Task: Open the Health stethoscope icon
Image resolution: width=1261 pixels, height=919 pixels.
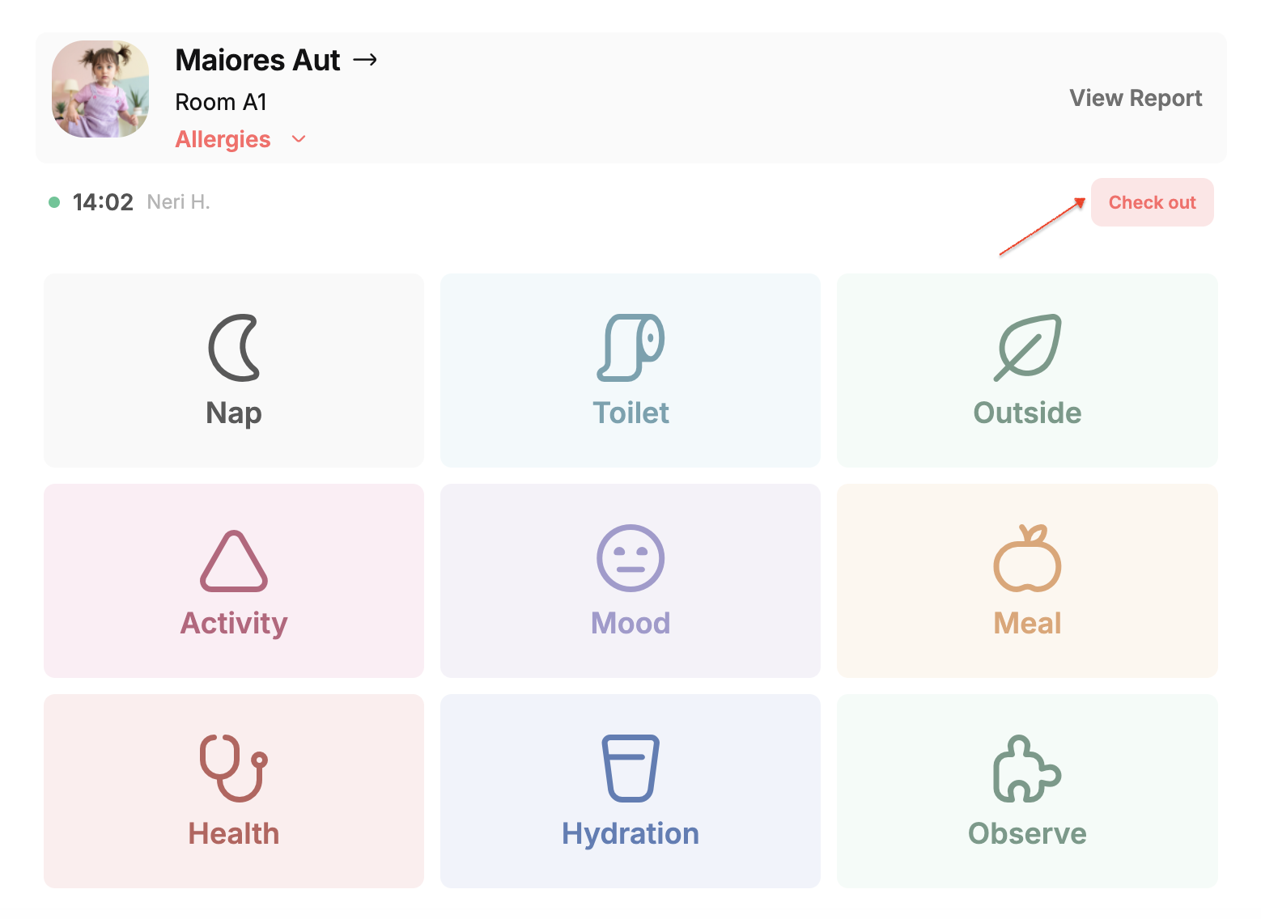Action: point(234,769)
